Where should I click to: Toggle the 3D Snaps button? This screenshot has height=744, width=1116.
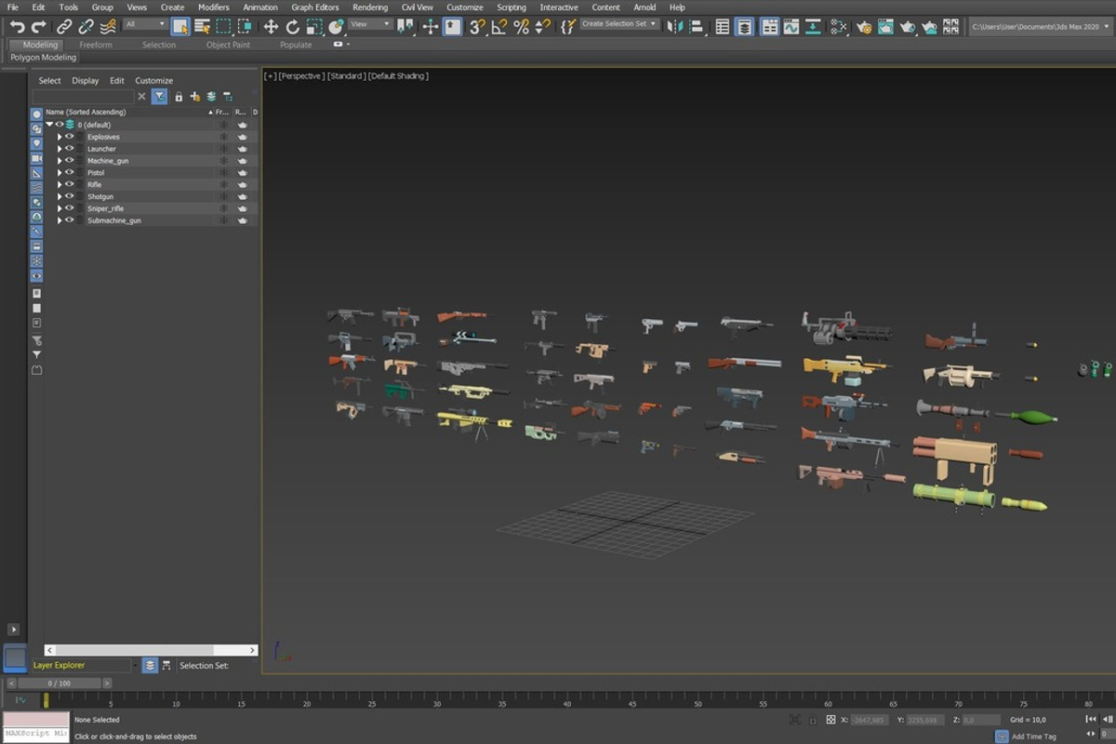[477, 27]
